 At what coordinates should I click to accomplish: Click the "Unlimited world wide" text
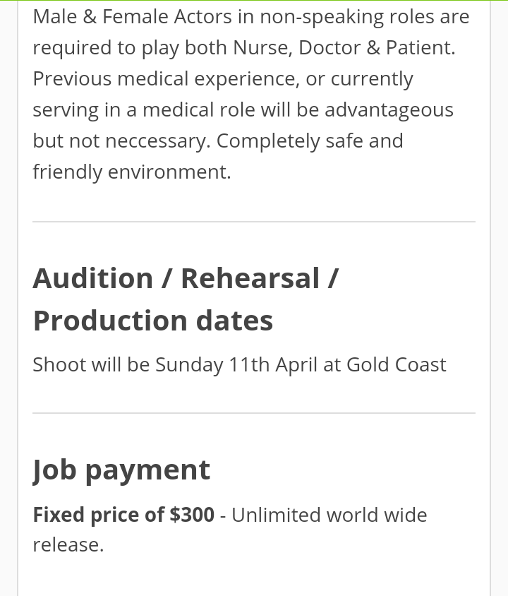click(x=329, y=515)
